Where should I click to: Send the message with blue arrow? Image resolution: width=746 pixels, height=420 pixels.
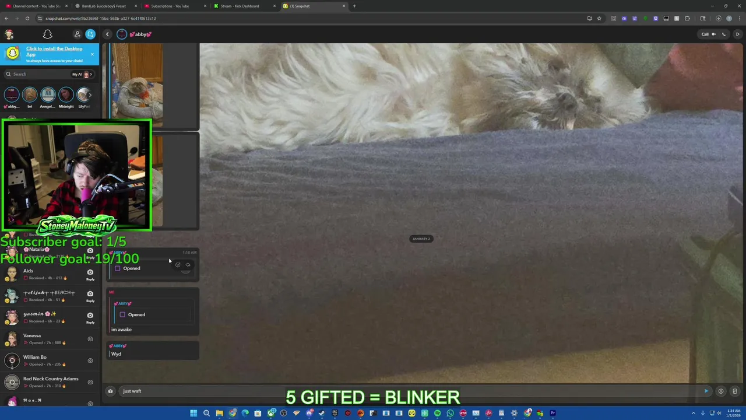point(706,391)
